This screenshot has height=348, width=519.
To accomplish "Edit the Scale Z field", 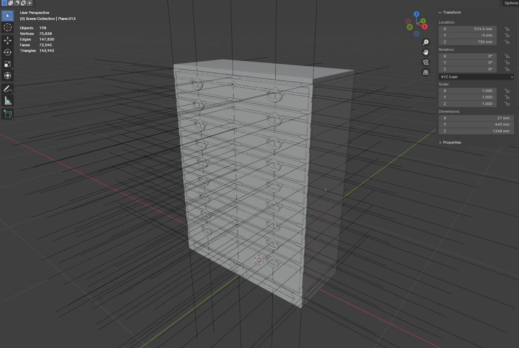I will pyautogui.click(x=467, y=104).
